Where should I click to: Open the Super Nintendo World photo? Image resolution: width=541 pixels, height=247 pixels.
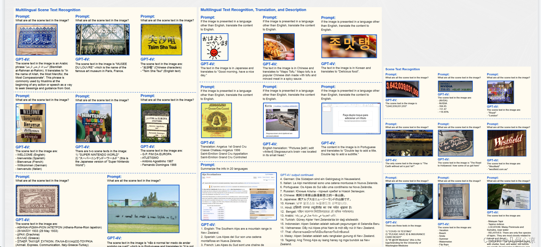(93, 123)
